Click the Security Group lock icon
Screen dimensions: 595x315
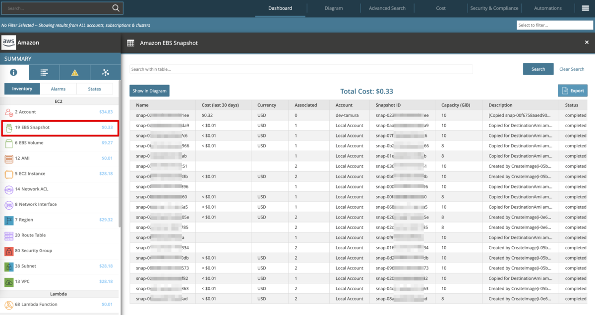pyautogui.click(x=8, y=251)
